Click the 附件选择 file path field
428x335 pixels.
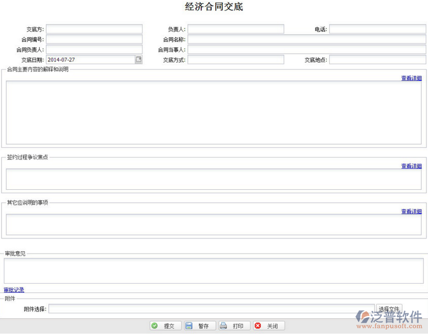click(211, 309)
